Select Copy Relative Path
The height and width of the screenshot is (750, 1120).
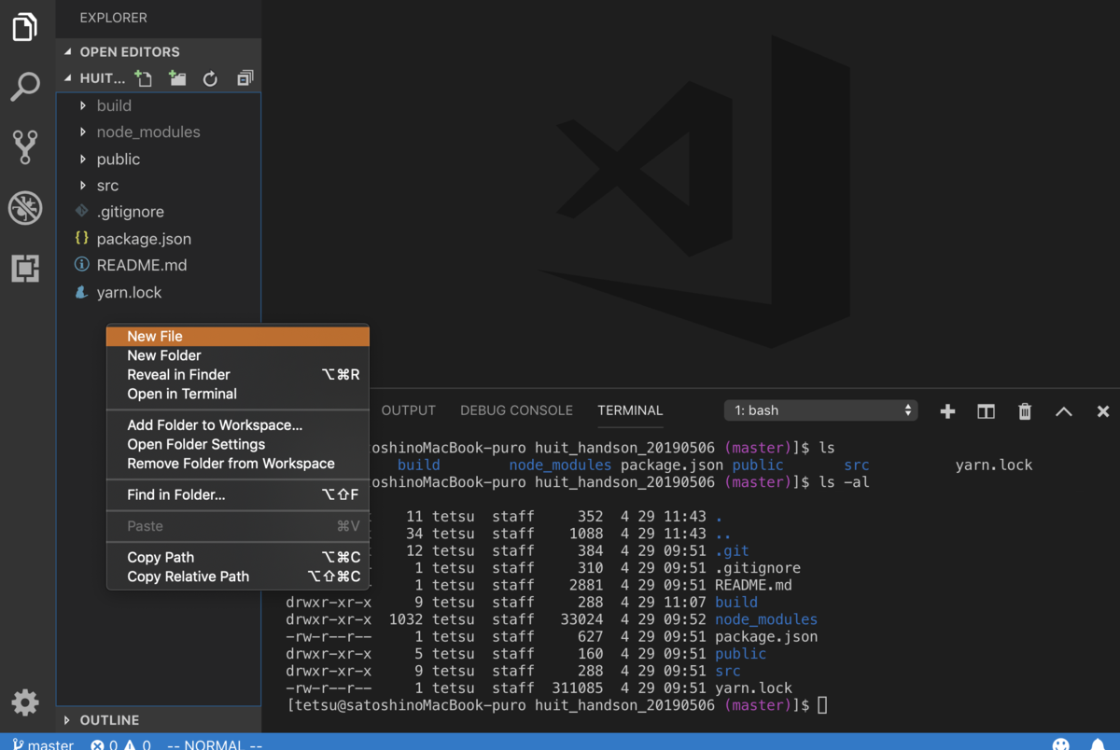point(238,576)
